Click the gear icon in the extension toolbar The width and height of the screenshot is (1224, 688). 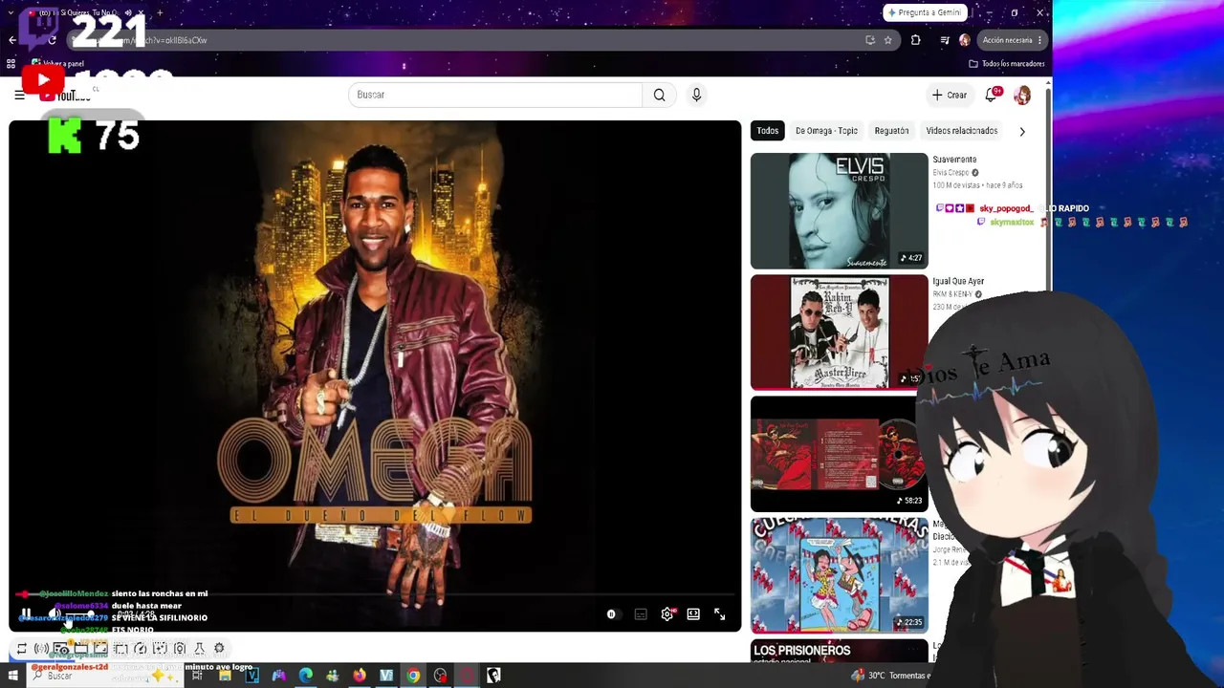coord(219,649)
